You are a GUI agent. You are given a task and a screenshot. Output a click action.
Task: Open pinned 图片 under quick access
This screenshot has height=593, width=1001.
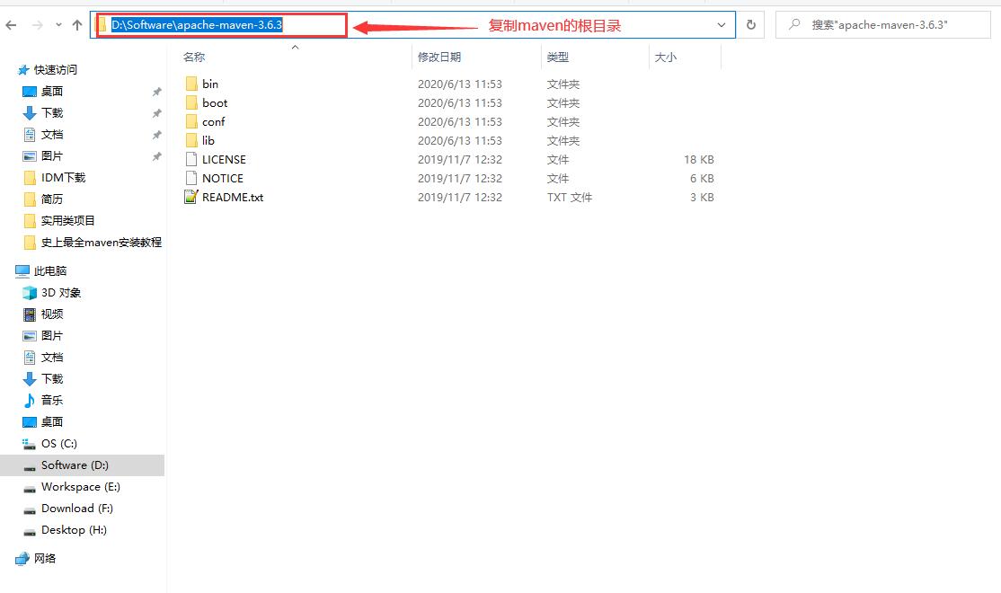coord(52,155)
